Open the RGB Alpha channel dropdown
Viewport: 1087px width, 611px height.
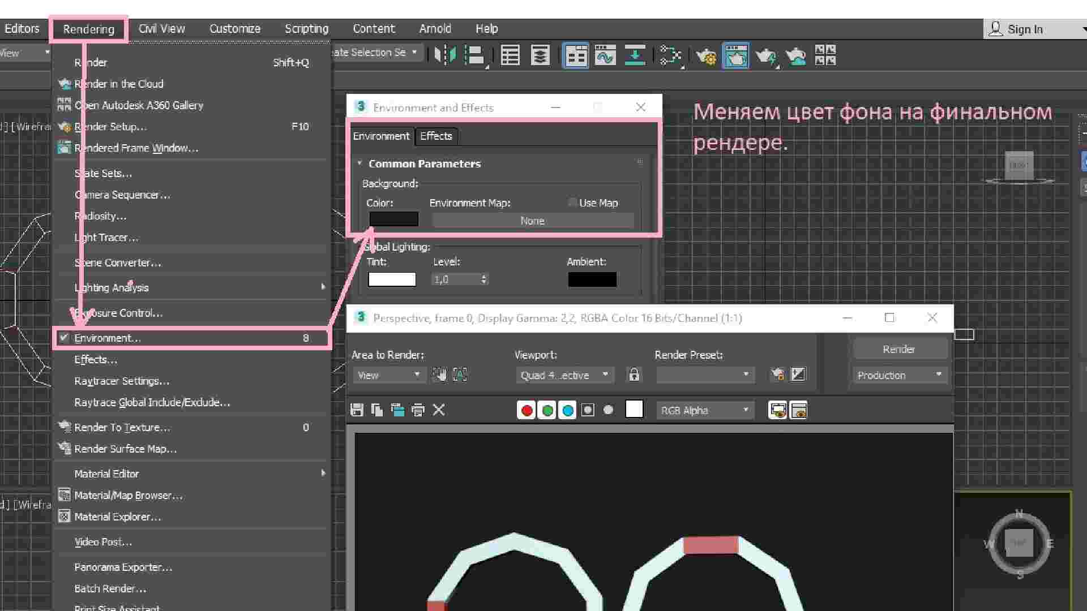(x=705, y=410)
